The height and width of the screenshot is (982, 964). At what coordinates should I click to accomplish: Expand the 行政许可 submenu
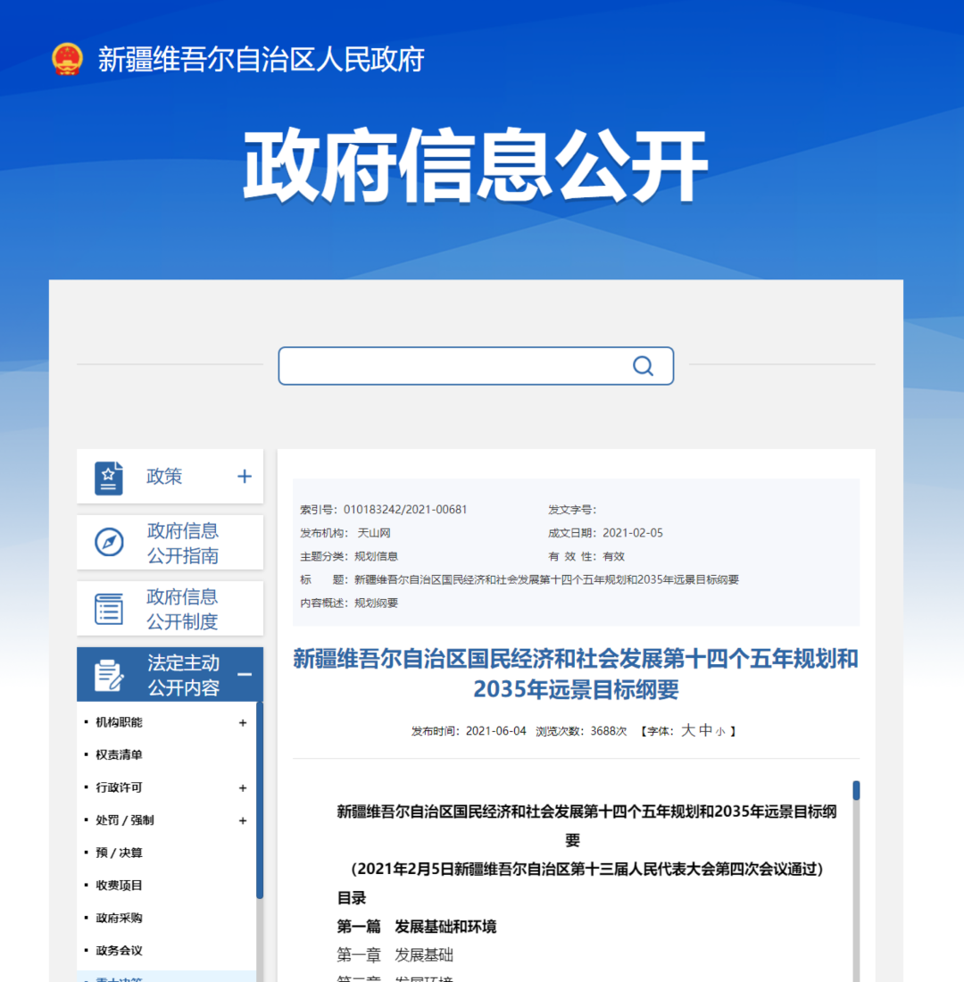coord(243,788)
